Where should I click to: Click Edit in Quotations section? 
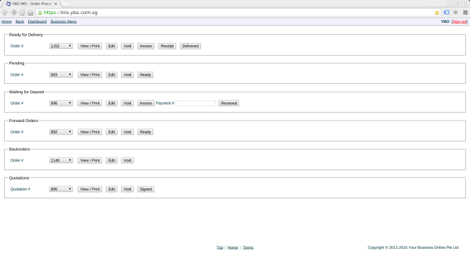111,189
